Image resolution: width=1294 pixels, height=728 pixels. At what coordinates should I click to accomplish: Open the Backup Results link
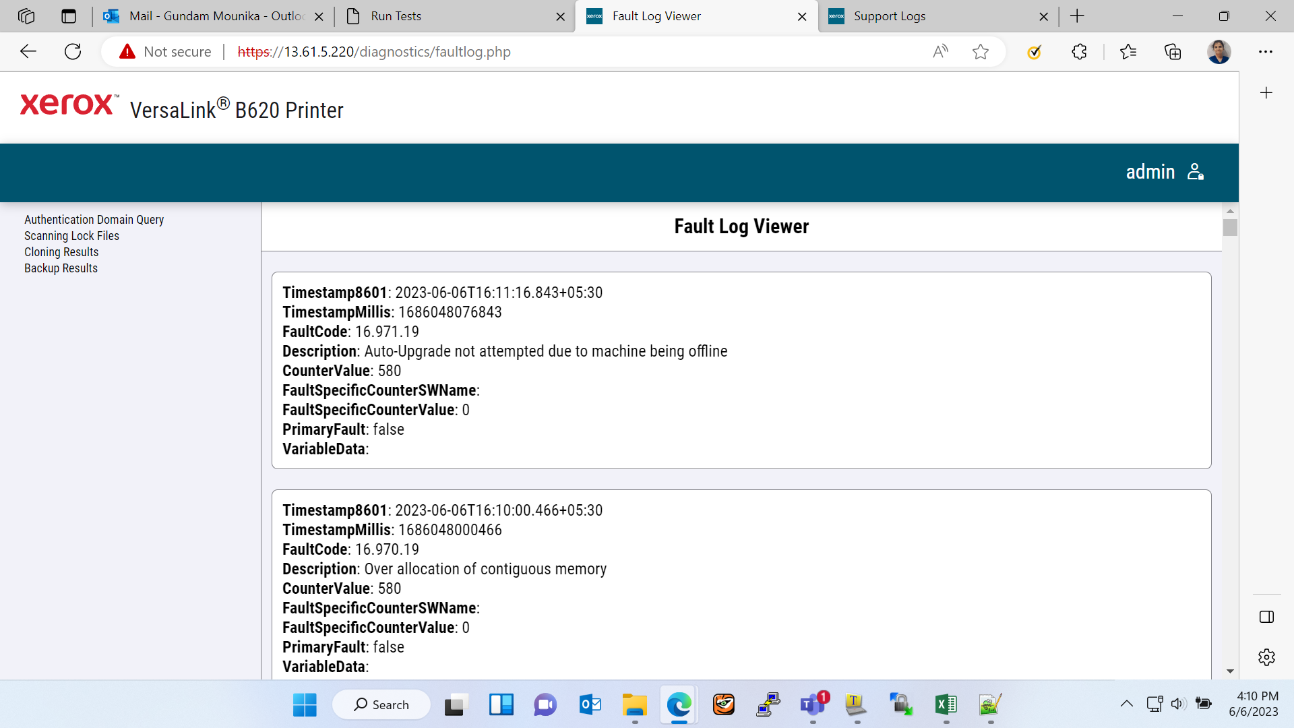[61, 268]
